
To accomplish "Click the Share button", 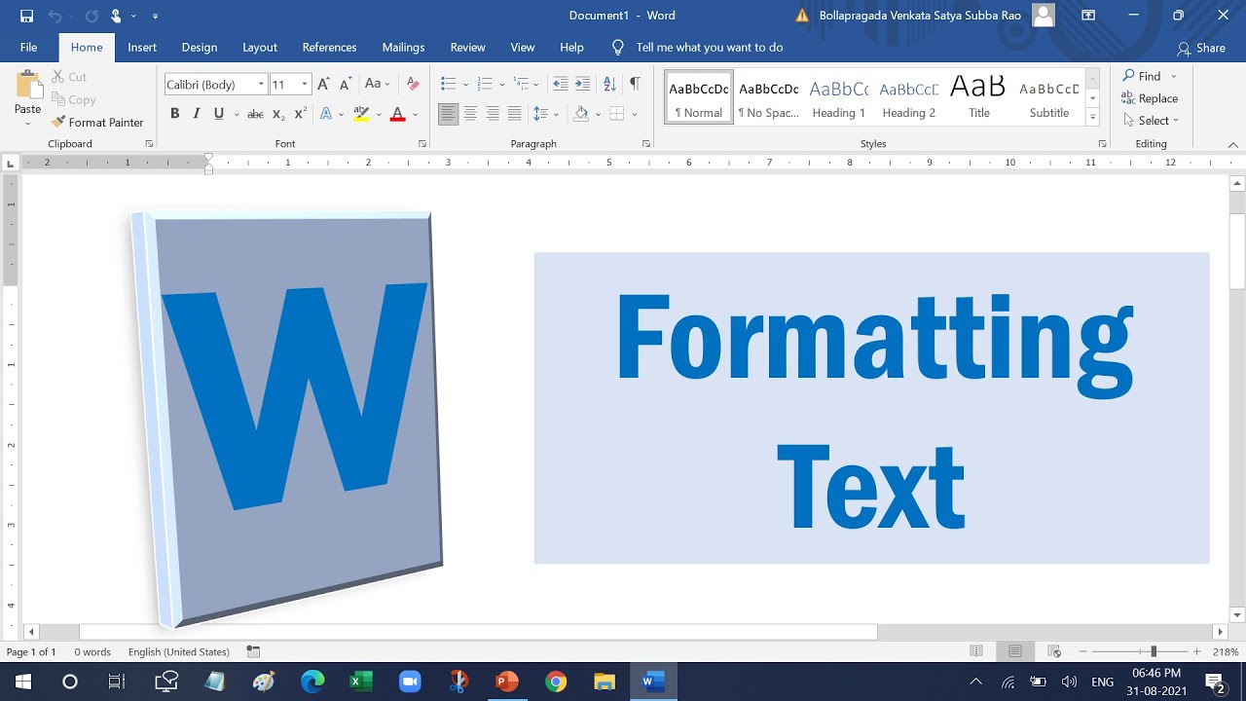I will pos(1201,48).
